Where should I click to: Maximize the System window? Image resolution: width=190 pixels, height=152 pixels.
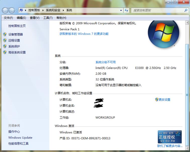175,2
